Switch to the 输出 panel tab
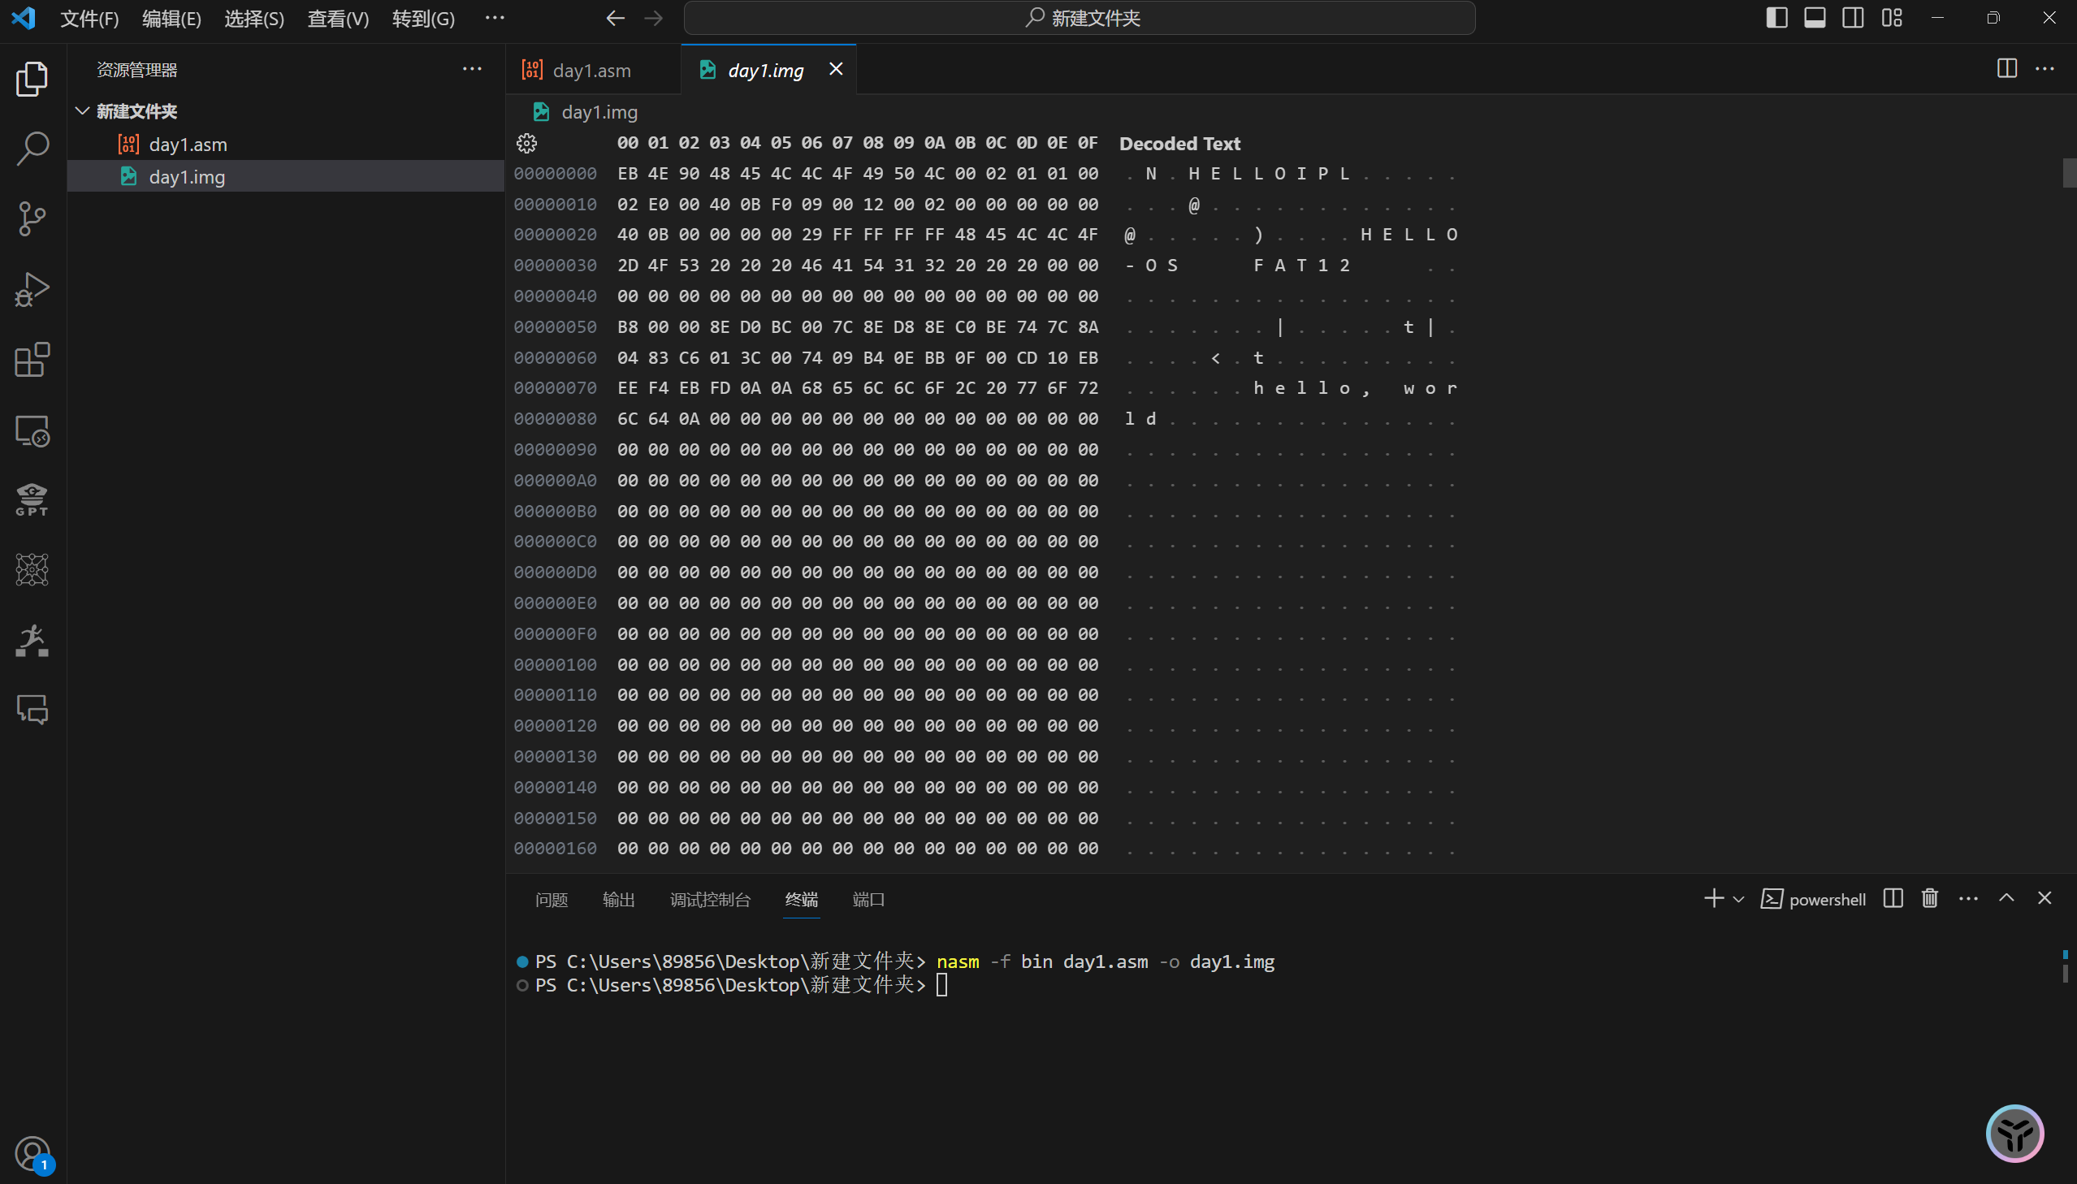Image resolution: width=2077 pixels, height=1184 pixels. 619,900
